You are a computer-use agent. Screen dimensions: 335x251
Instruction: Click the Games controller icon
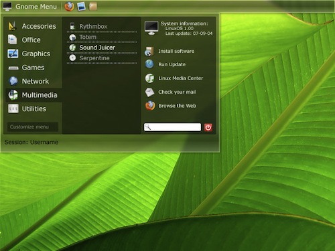[13, 68]
